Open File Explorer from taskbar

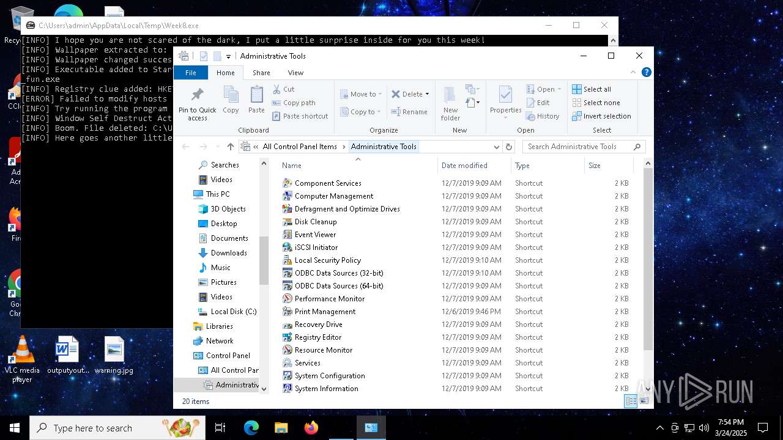281,428
